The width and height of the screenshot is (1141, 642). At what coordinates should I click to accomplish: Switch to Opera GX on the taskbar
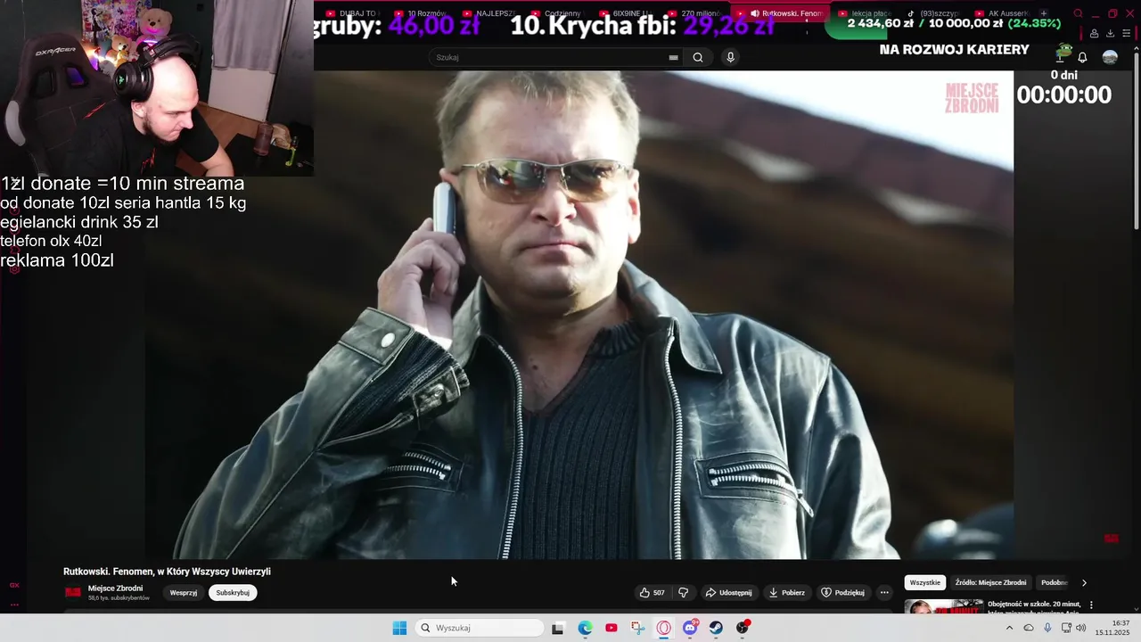pyautogui.click(x=664, y=628)
